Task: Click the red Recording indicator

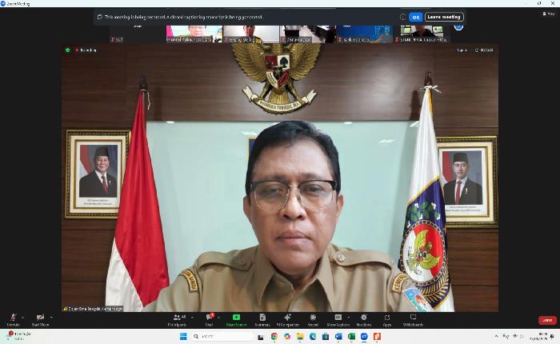Action: coord(86,50)
